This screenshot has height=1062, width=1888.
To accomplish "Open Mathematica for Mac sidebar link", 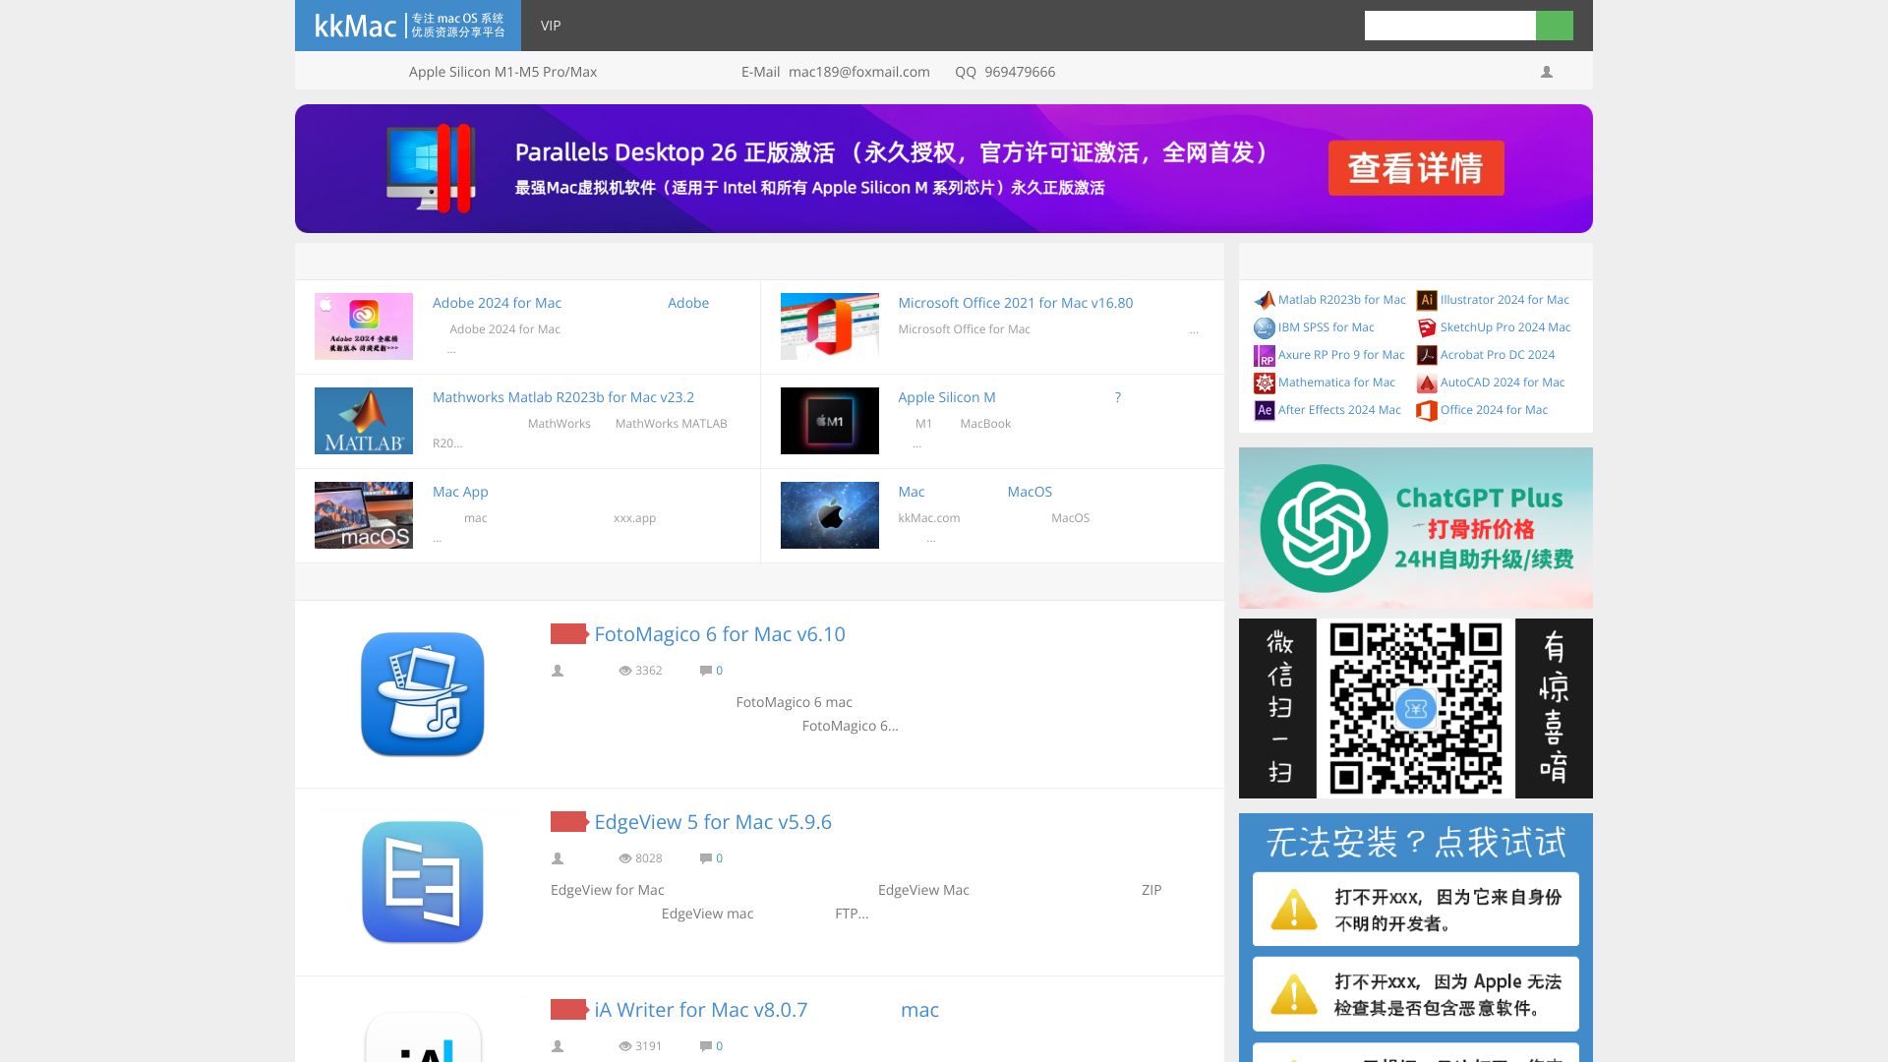I will pyautogui.click(x=1336, y=383).
